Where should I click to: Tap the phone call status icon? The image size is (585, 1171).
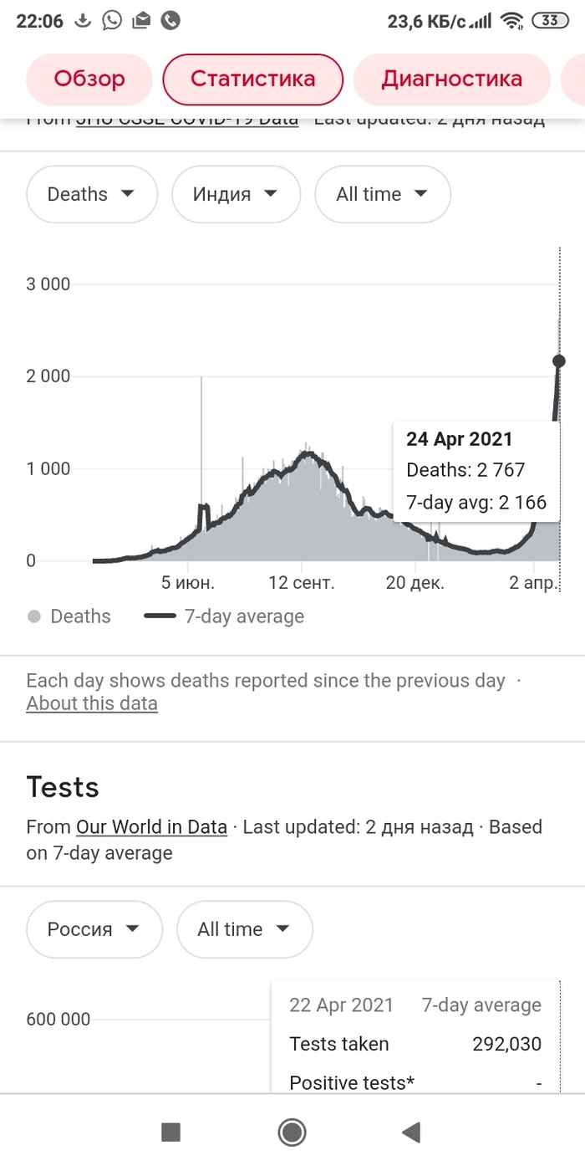pos(170,21)
